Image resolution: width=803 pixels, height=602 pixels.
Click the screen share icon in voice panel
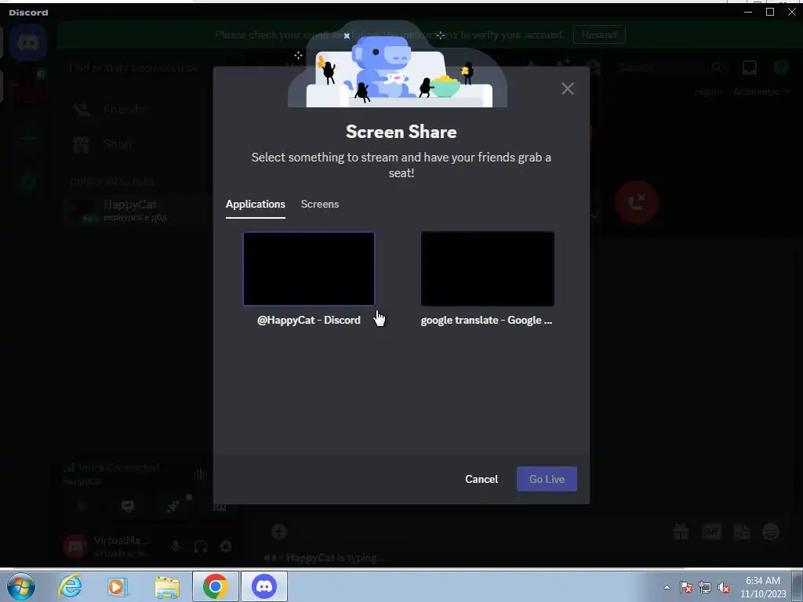pyautogui.click(x=128, y=506)
